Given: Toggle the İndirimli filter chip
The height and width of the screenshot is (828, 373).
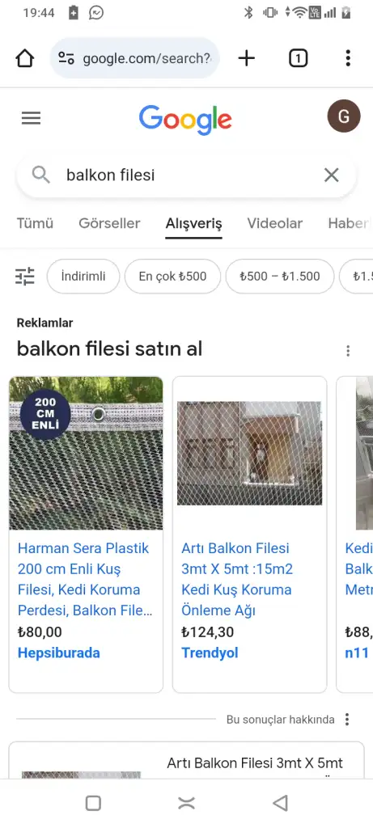Looking at the screenshot, I should point(83,277).
